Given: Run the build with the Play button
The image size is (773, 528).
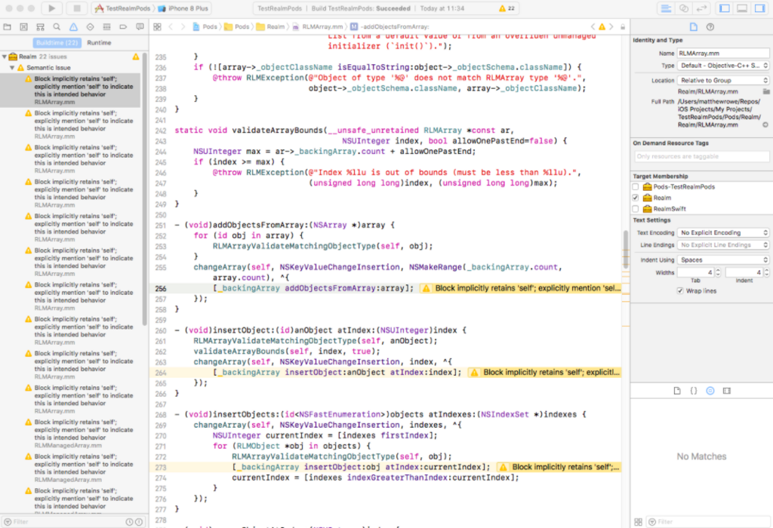Looking at the screenshot, I should tap(52, 8).
